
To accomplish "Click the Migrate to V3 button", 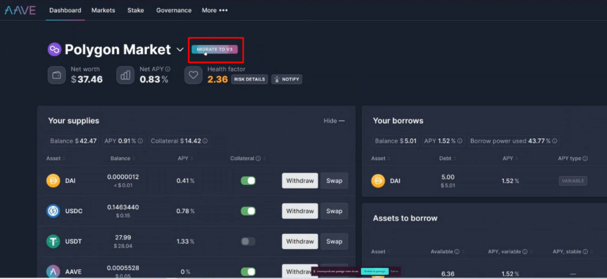I will [x=215, y=49].
